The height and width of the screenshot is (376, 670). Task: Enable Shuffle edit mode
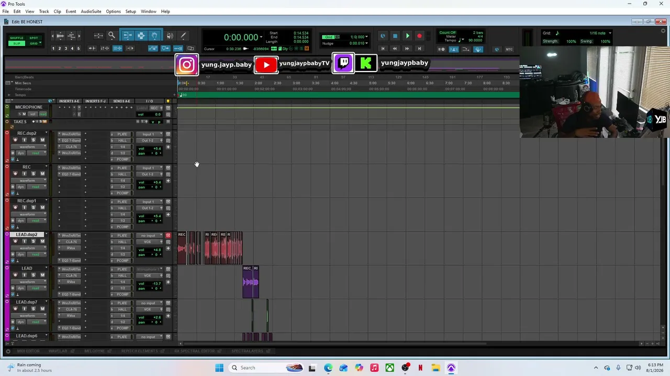click(17, 38)
